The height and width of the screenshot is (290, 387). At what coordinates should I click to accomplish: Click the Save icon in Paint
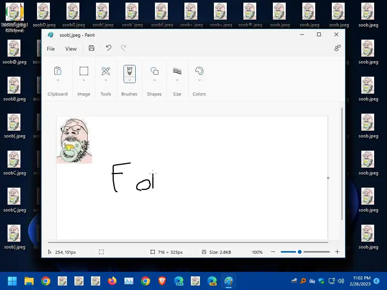(x=91, y=48)
